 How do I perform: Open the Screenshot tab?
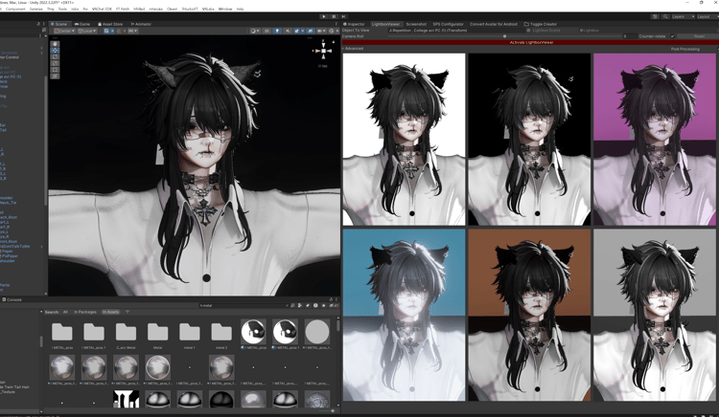(x=416, y=24)
